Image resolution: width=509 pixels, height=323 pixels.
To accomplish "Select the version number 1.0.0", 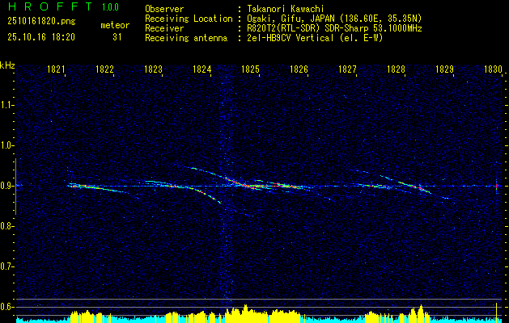I will click(x=110, y=7).
